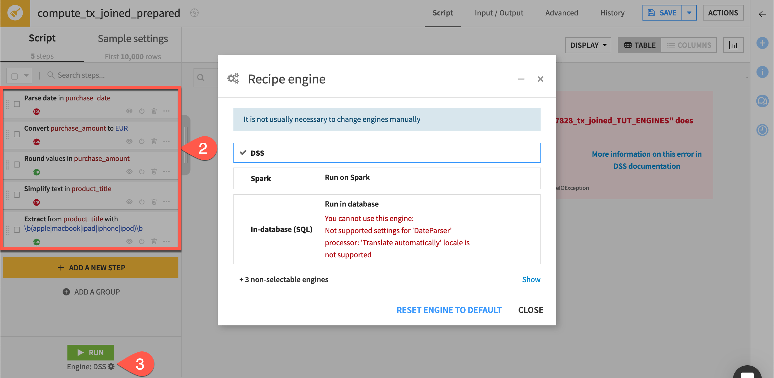Show the non-selectable engines
The width and height of the screenshot is (774, 378).
531,279
